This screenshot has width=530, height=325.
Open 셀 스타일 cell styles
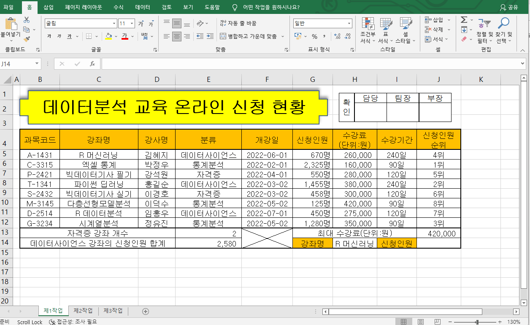[406, 30]
